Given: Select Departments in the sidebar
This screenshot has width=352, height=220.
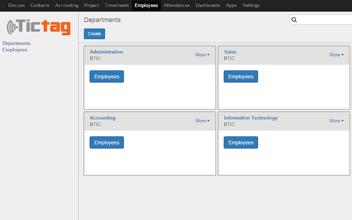Looking at the screenshot, I should [x=16, y=43].
